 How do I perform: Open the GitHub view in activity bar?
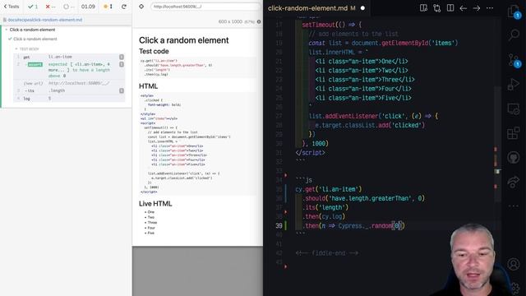click(514, 157)
